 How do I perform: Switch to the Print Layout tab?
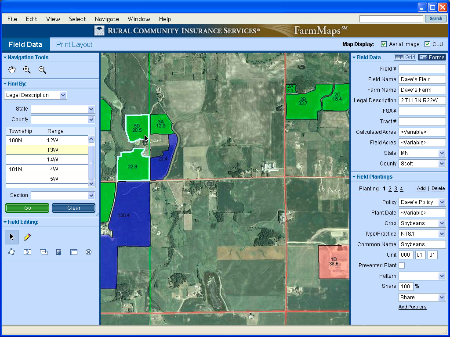click(74, 44)
